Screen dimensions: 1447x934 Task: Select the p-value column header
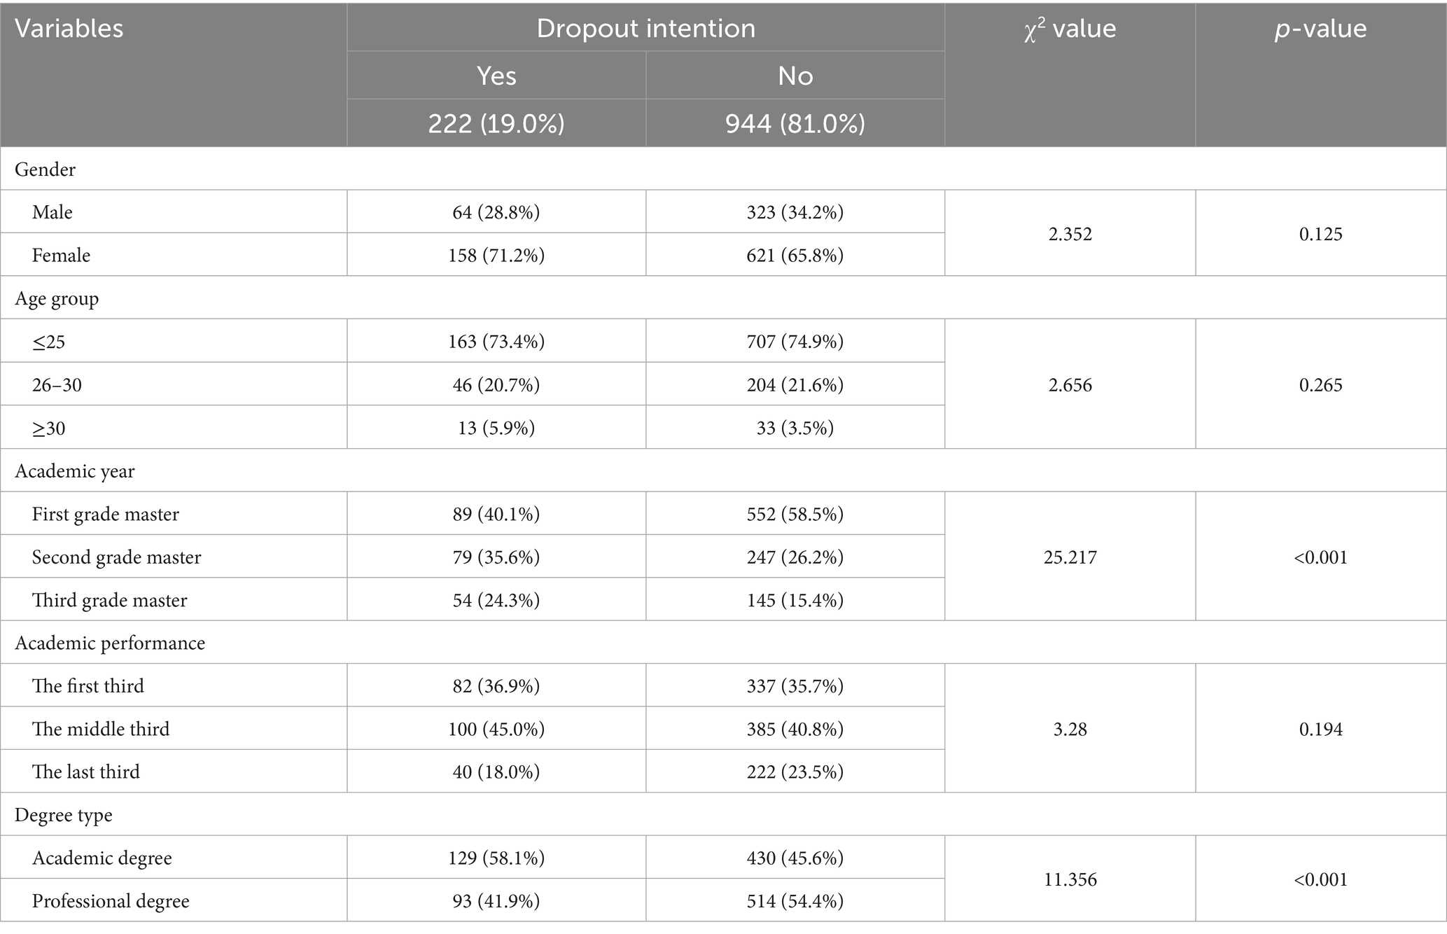(1320, 29)
